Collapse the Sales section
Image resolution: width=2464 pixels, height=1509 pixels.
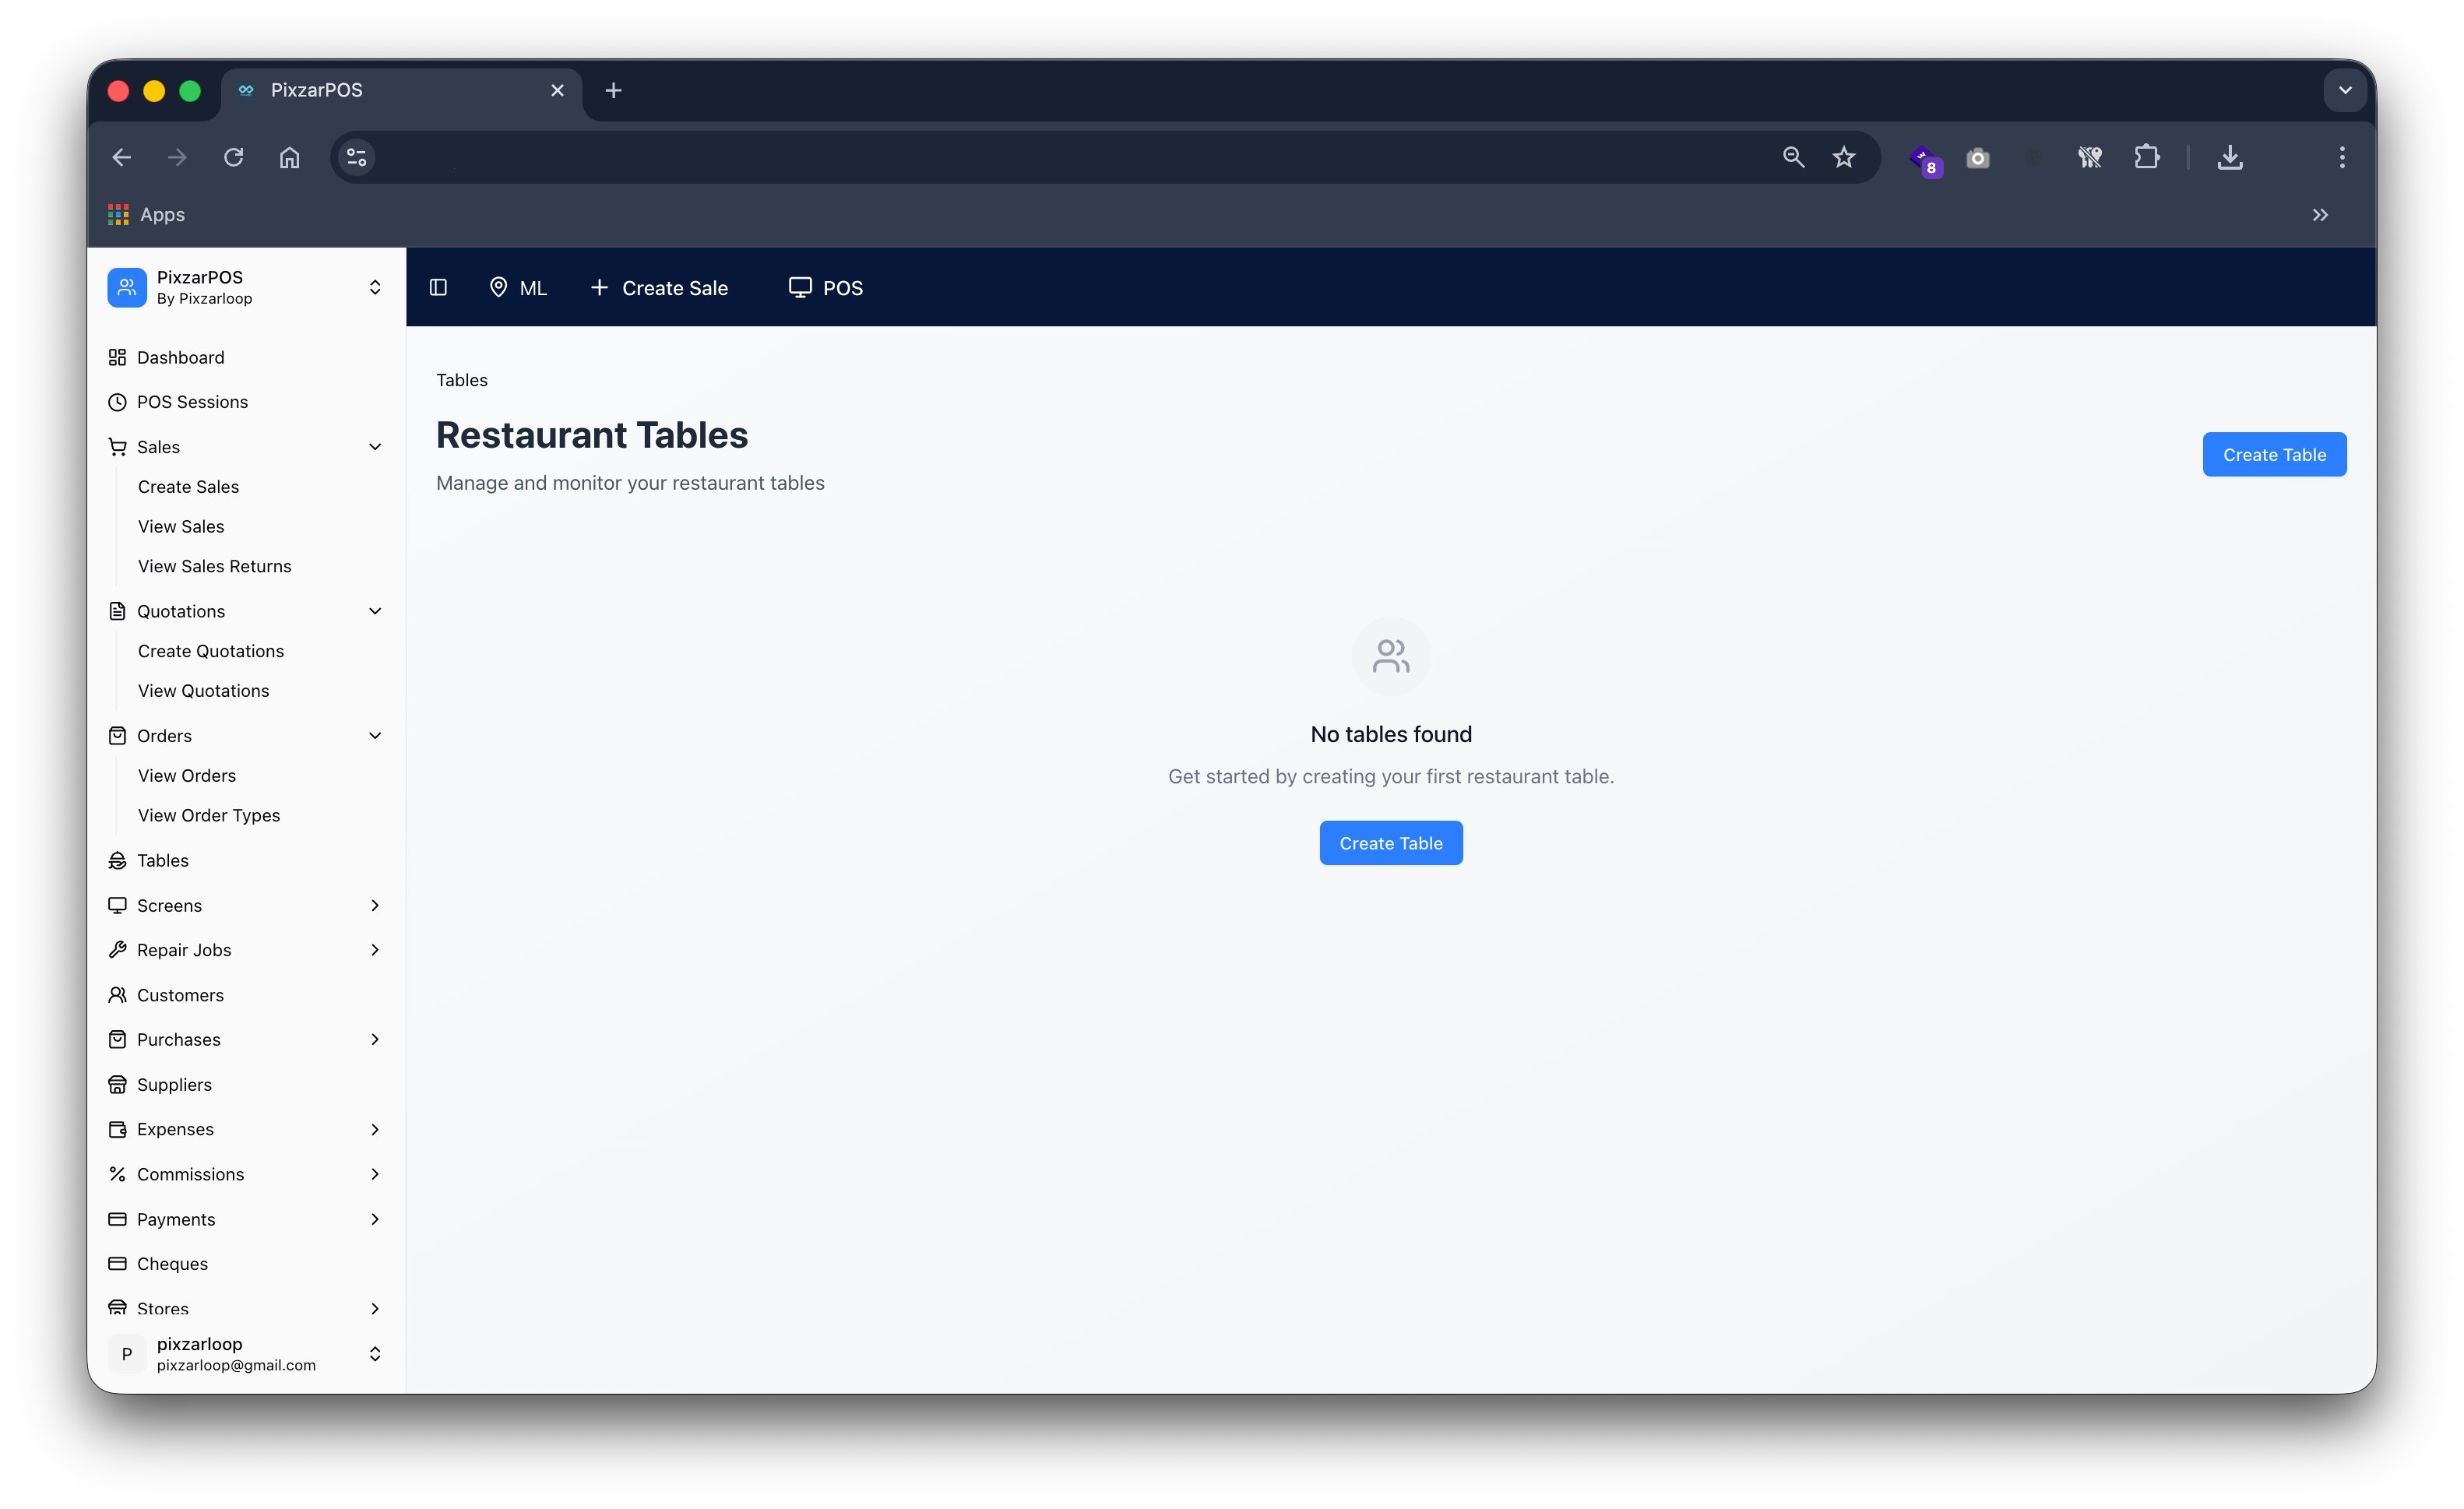tap(375, 447)
